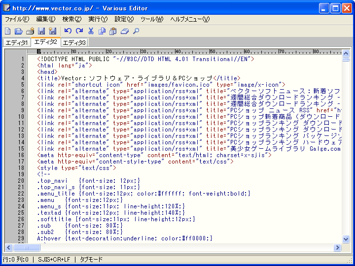The height and width of the screenshot is (266, 355).
Task: Click the SJIS+CR+LF status bar entry
Action: pyautogui.click(x=54, y=259)
